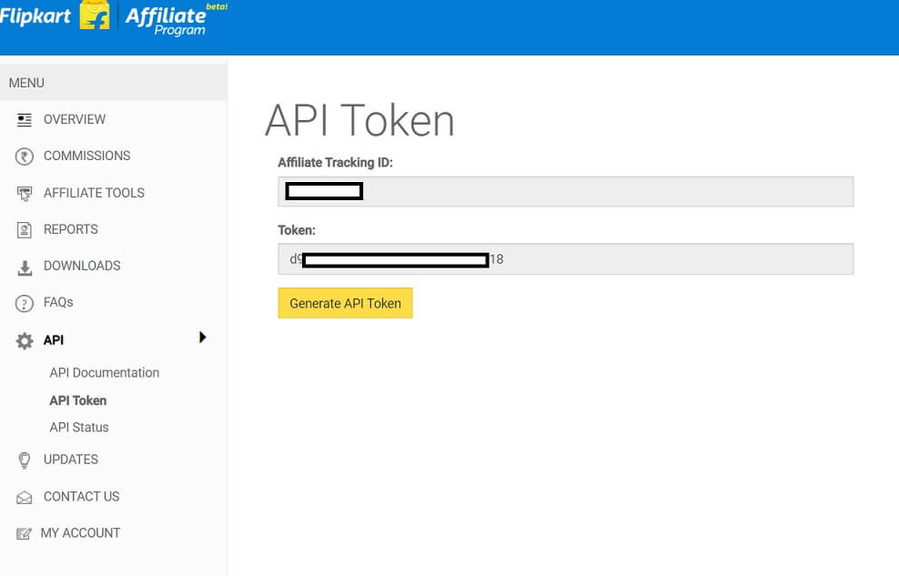Go to DOWNLOADS section

[x=82, y=266]
